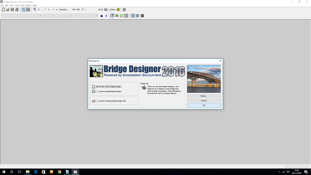Open the File menu
Screen dimensions: 311x175
click(2, 6)
